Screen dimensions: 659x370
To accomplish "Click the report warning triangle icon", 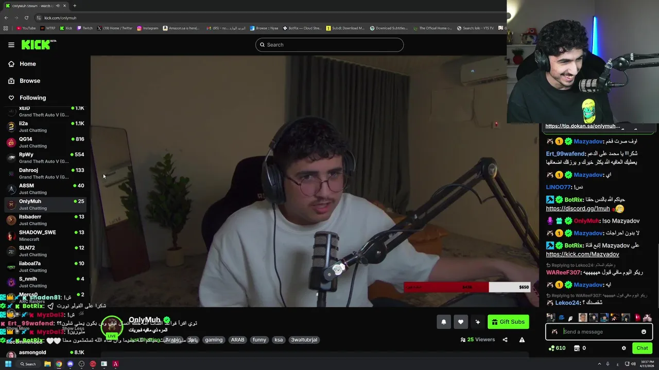I will (522, 340).
